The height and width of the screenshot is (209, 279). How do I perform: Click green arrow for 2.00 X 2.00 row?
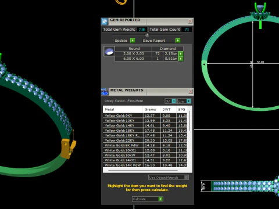[x=181, y=53]
